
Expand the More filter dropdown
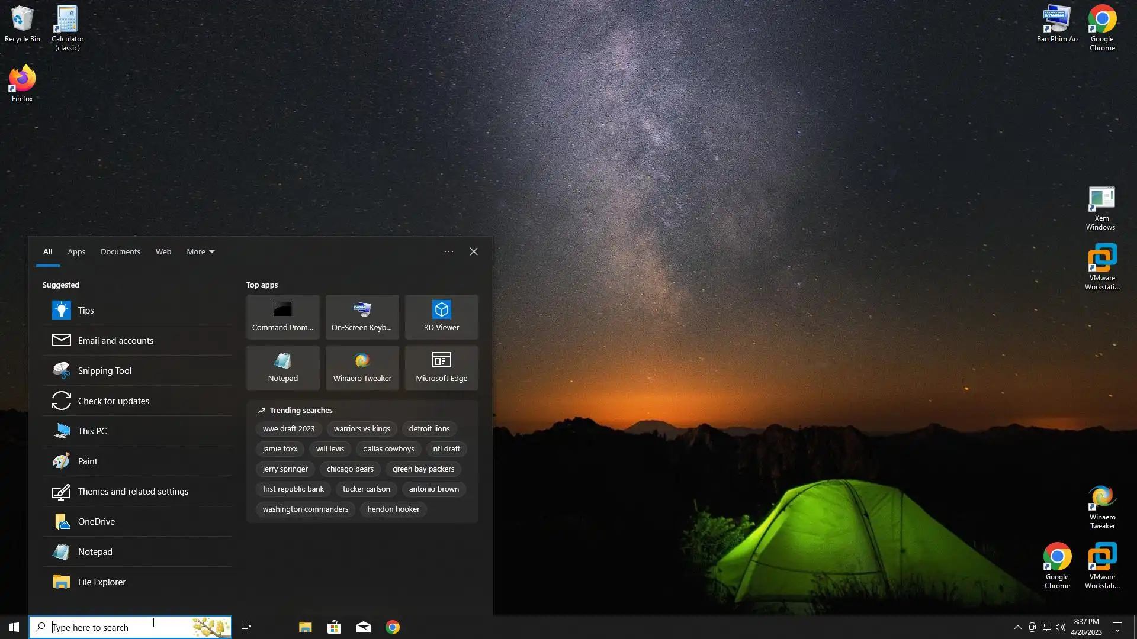(x=200, y=251)
